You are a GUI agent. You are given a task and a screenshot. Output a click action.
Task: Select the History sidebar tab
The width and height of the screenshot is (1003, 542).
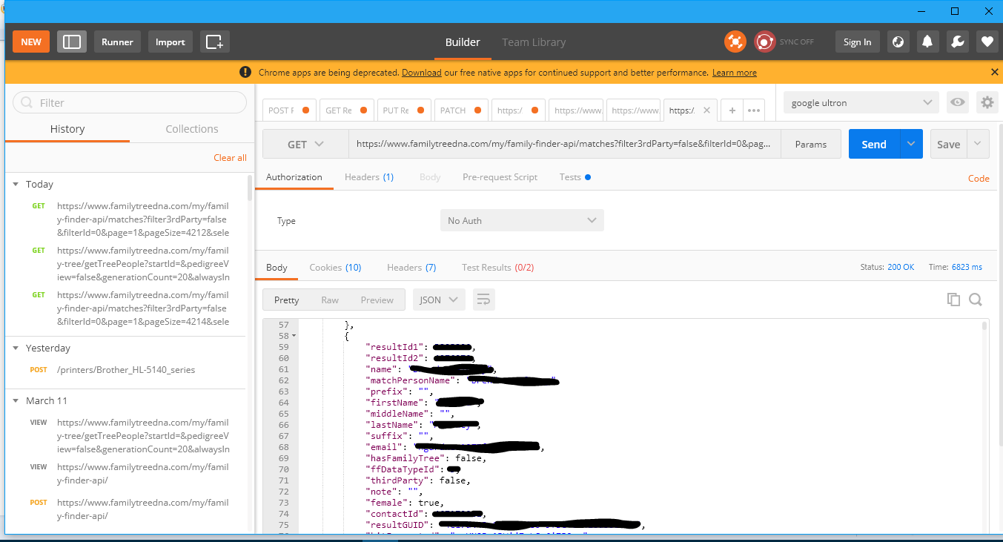[x=67, y=129]
